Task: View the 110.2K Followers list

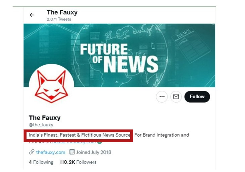Action: pyautogui.click(x=78, y=162)
